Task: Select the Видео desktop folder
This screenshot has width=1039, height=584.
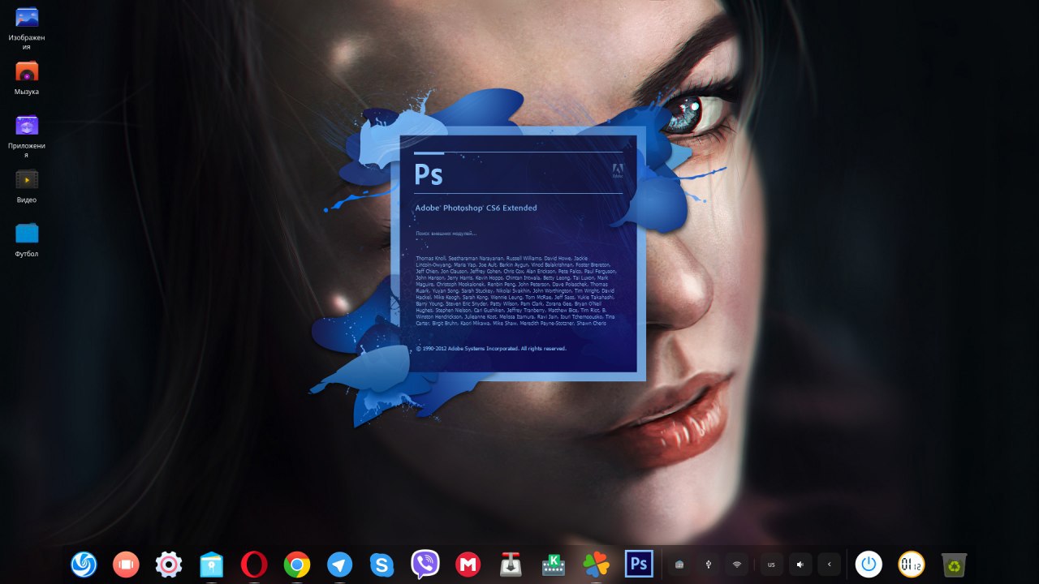Action: click(27, 186)
